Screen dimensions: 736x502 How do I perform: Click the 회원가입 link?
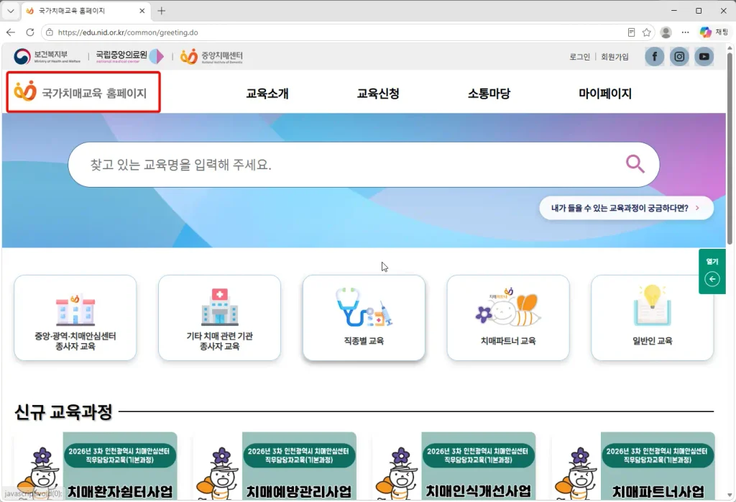click(615, 57)
